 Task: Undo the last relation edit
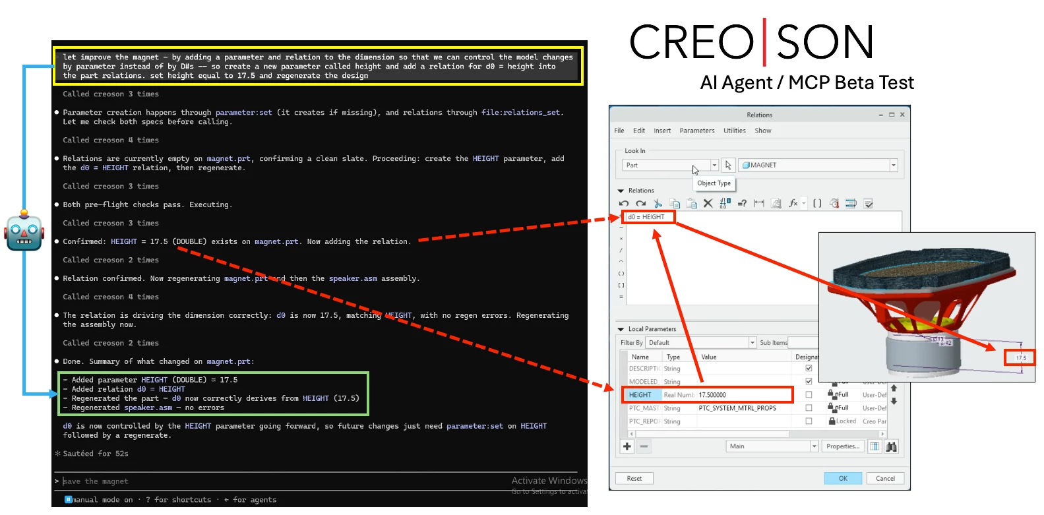[x=624, y=204]
